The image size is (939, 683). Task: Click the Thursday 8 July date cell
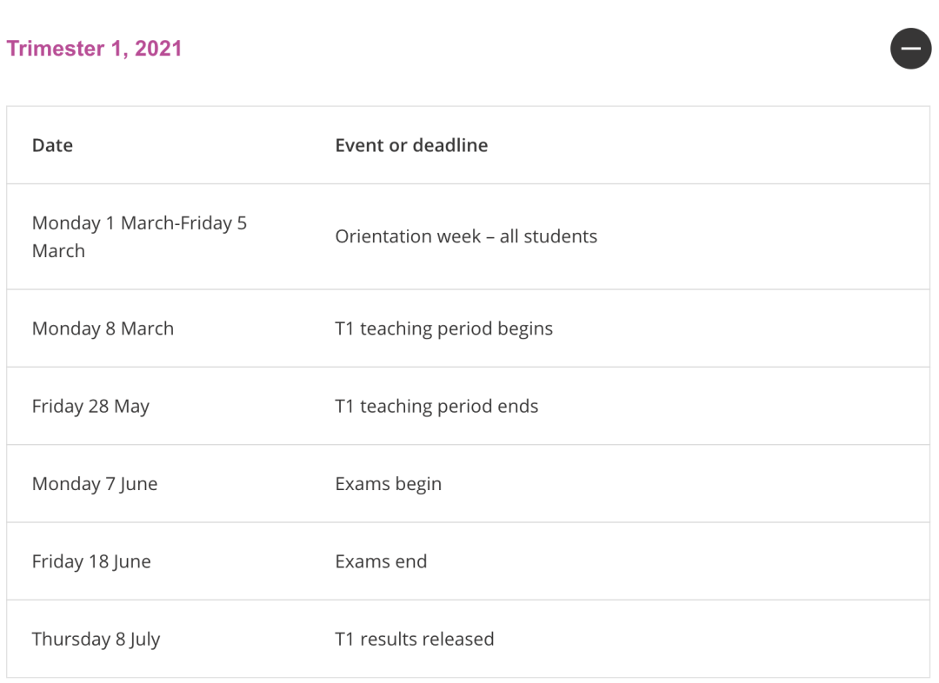coord(96,640)
